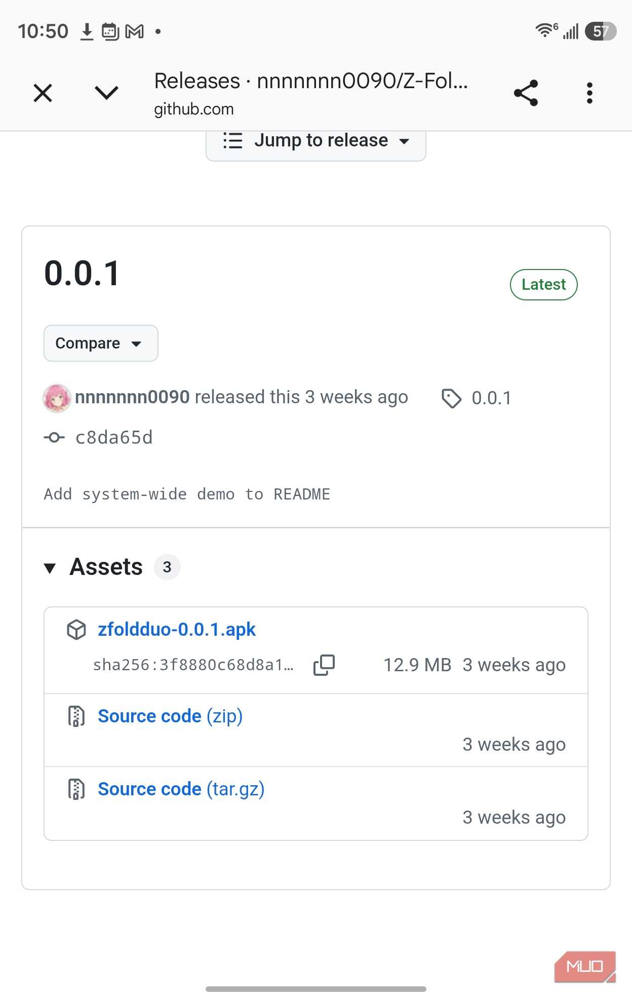The height and width of the screenshot is (999, 632).
Task: Tap the green Latest badge
Action: tap(544, 285)
